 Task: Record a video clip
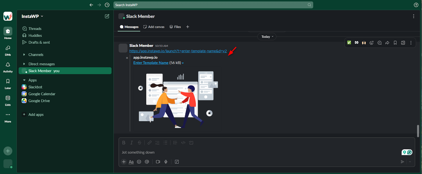coord(158,162)
